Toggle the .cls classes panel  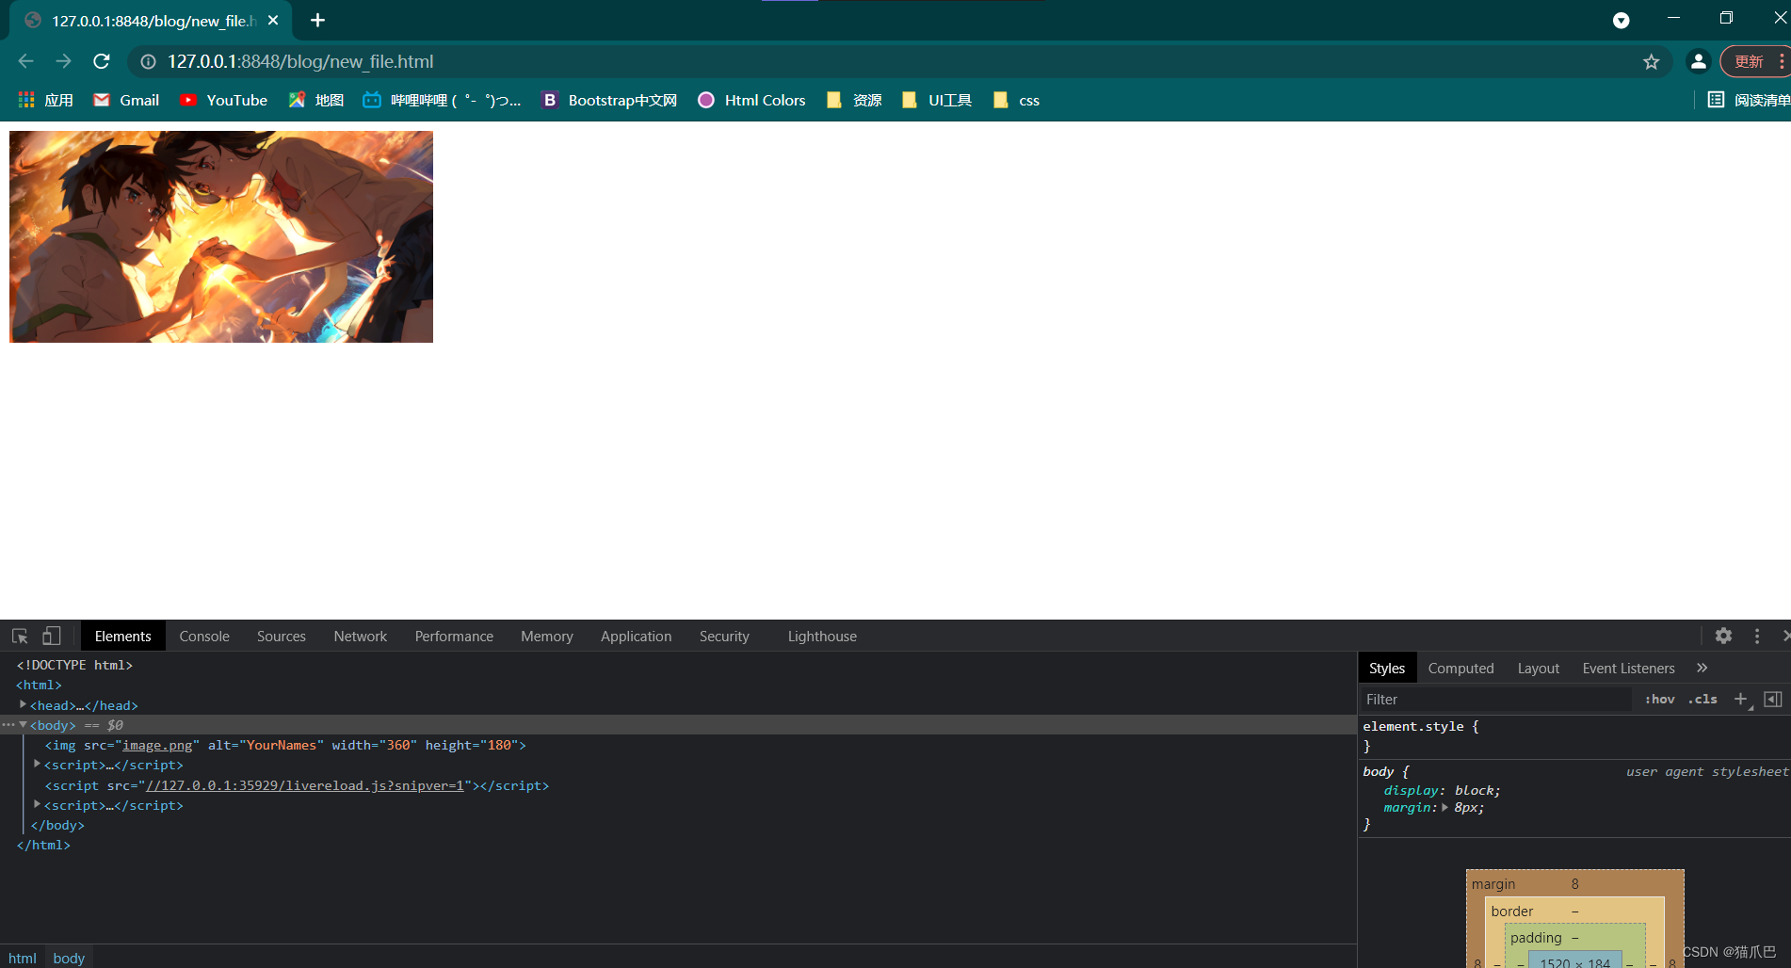pos(1702,699)
